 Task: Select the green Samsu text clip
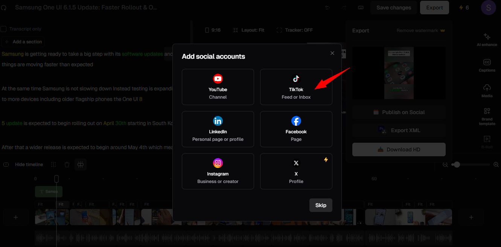click(49, 191)
